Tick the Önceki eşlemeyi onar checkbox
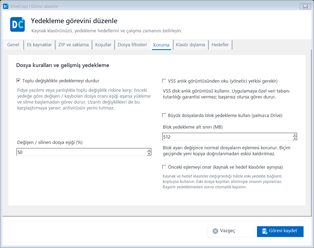 [x=164, y=167]
